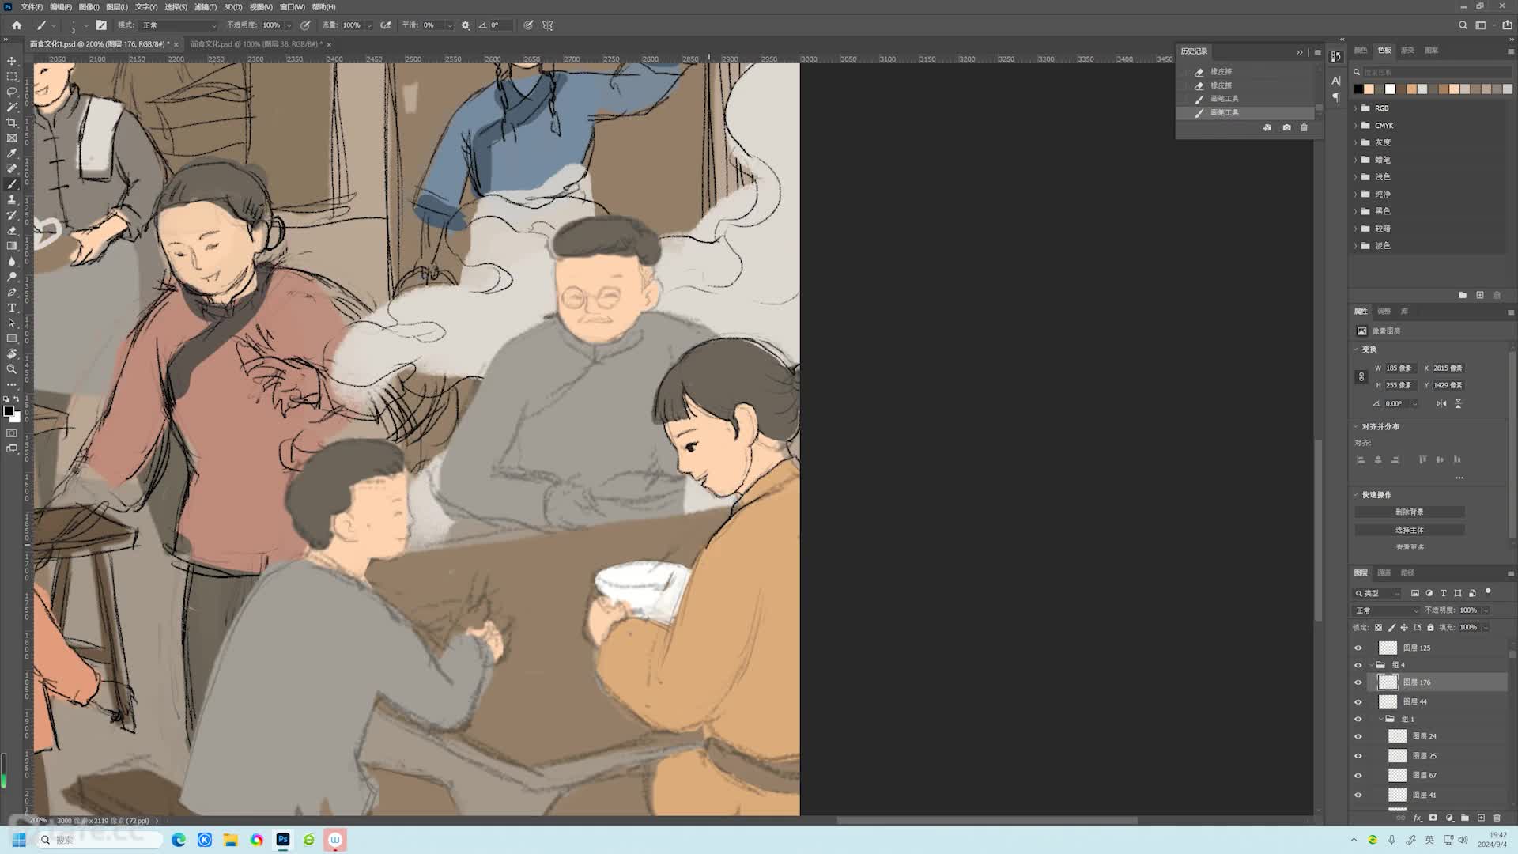The width and height of the screenshot is (1518, 854).
Task: Select the Pen tool
Action: pyautogui.click(x=12, y=293)
